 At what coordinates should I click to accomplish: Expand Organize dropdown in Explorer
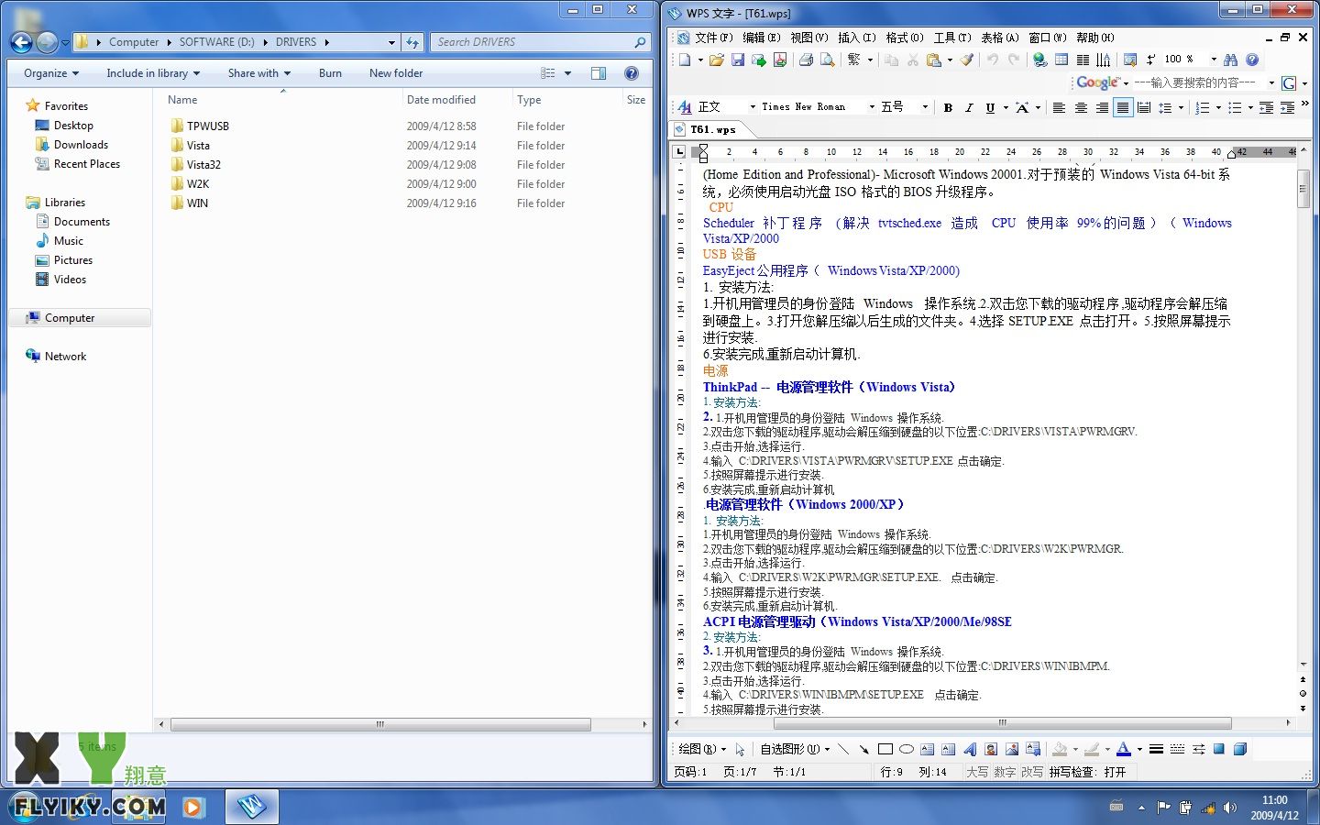(x=51, y=73)
